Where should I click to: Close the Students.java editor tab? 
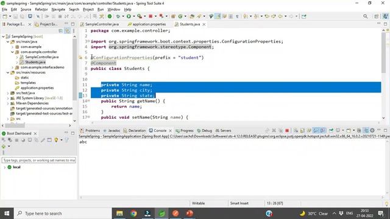pyautogui.click(x=204, y=24)
